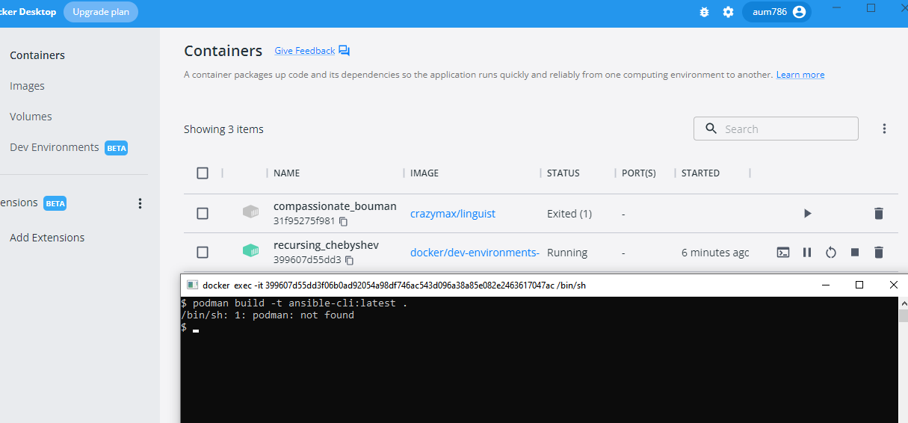Sort containers by NAME column
This screenshot has width=908, height=423.
click(x=286, y=173)
